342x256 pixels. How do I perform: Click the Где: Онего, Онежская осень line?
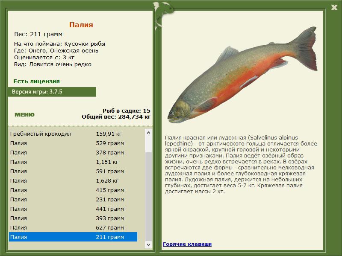(56, 50)
